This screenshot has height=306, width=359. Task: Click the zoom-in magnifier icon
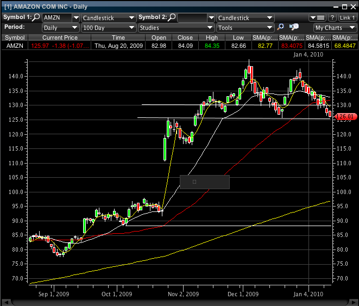[281, 27]
